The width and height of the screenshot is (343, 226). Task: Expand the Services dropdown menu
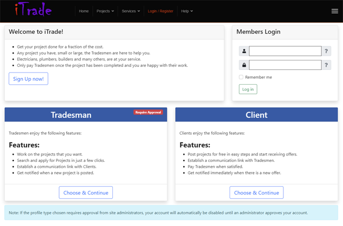[131, 11]
